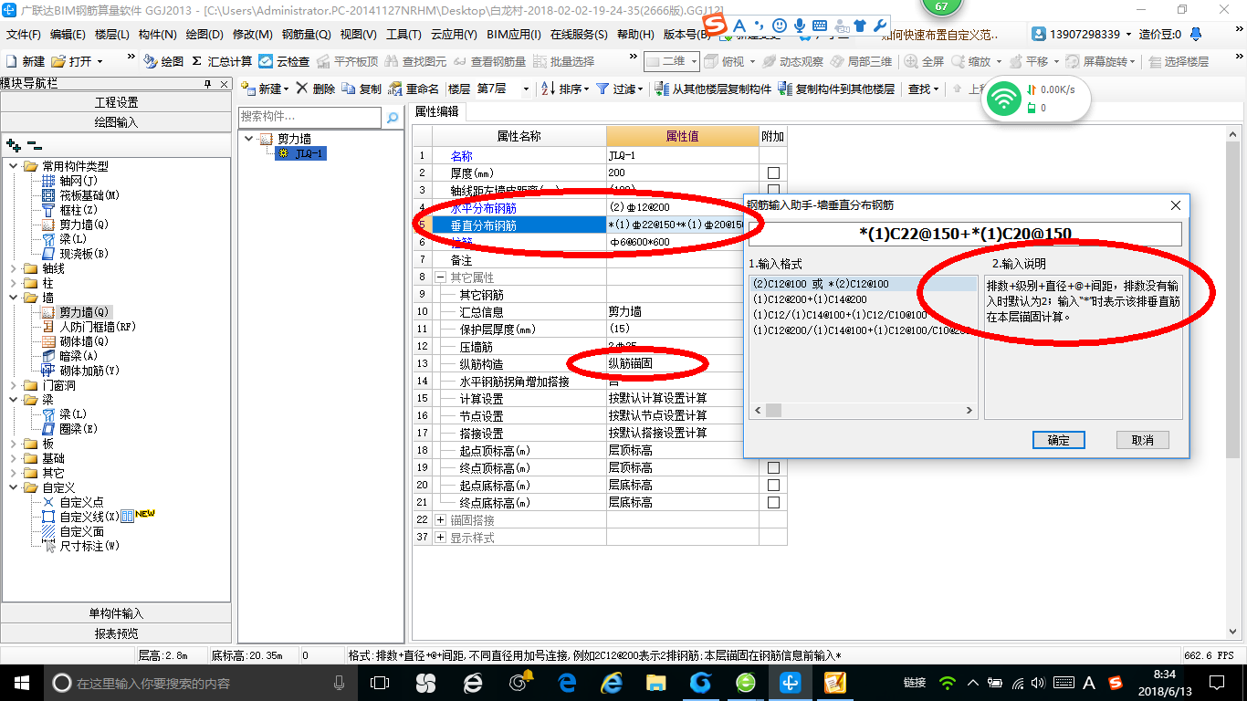
Task: Expand 显示样式 group in property table
Action: click(440, 537)
